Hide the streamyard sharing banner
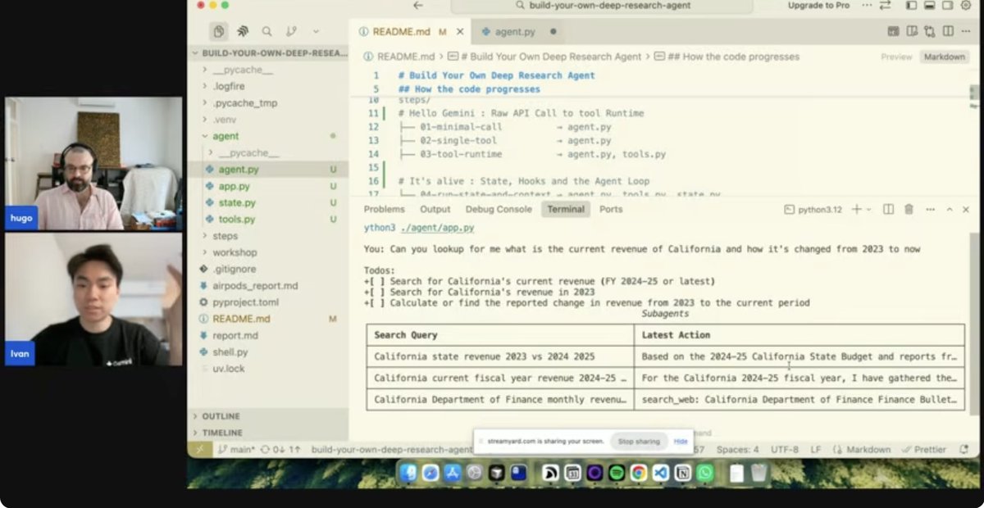 [x=681, y=441]
